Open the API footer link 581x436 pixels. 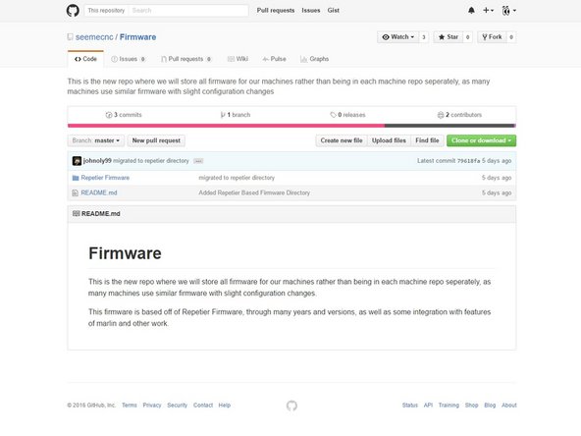428,406
